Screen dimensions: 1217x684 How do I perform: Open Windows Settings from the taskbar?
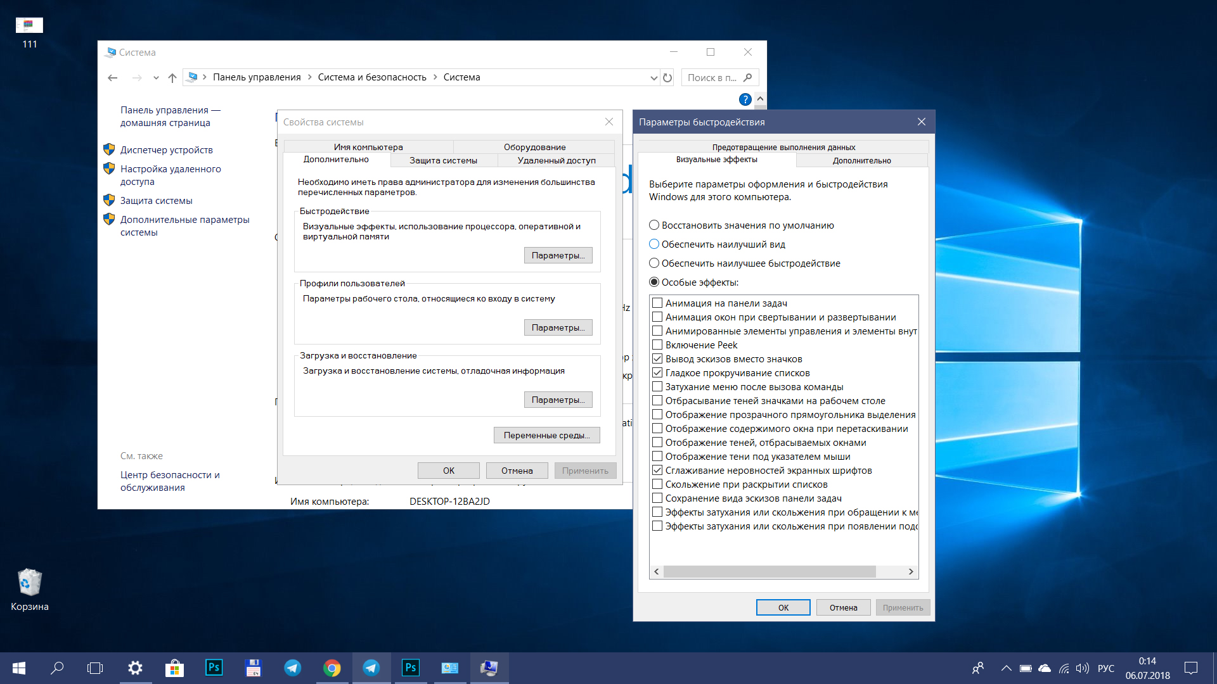(x=135, y=668)
